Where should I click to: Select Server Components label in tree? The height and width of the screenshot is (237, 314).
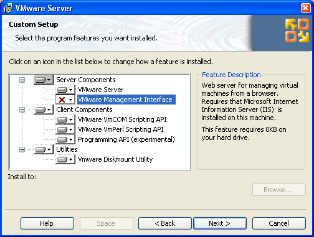pos(86,80)
